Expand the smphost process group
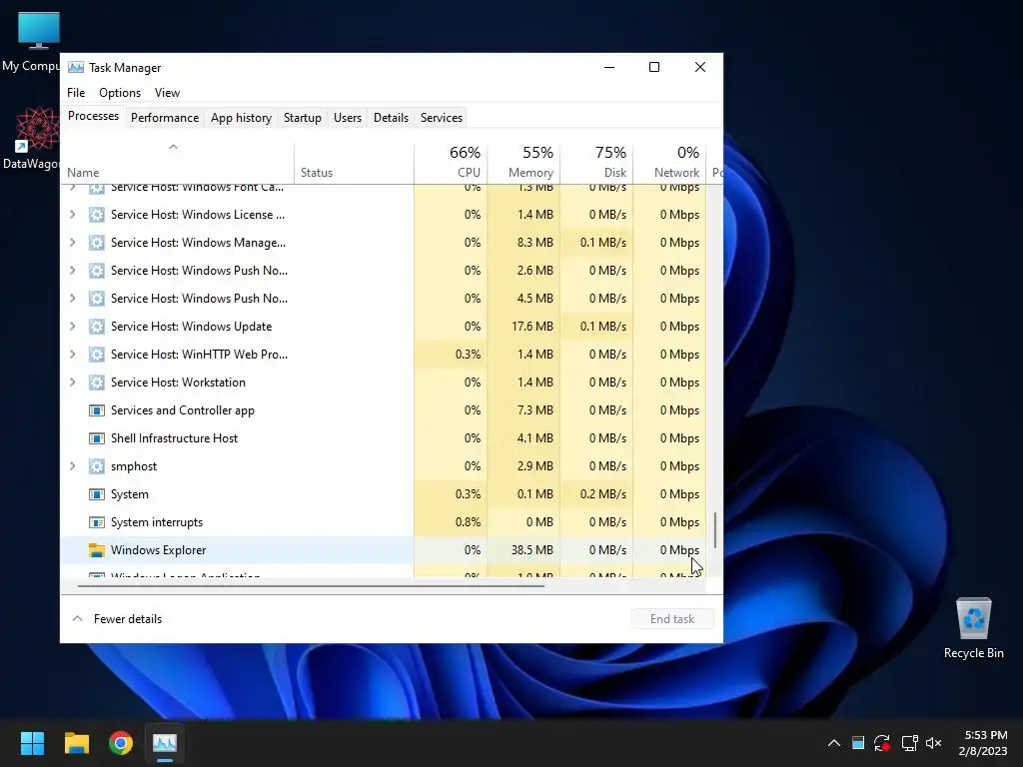The height and width of the screenshot is (767, 1023). pos(72,466)
